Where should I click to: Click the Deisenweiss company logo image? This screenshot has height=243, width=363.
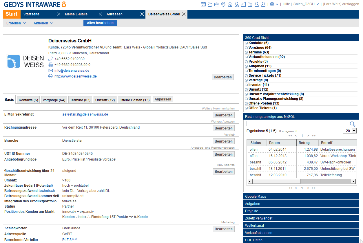click(x=25, y=62)
